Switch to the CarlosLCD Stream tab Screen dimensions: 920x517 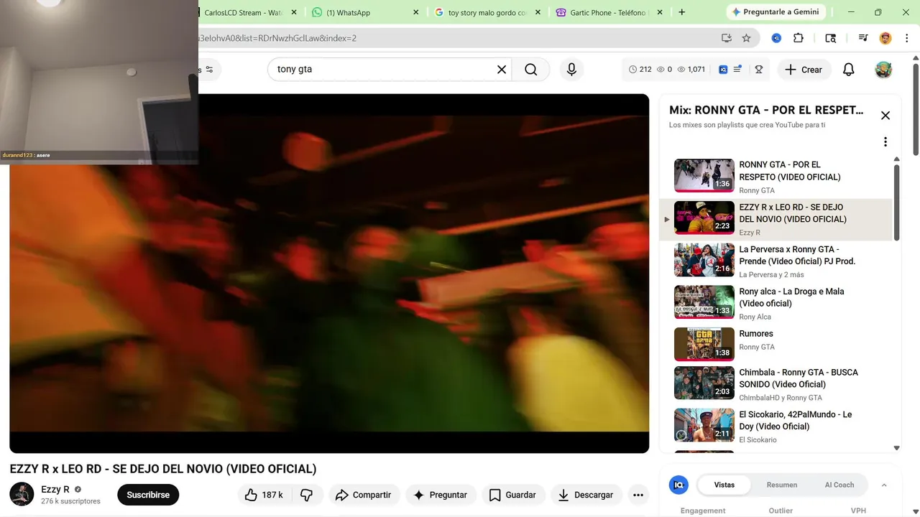[242, 12]
